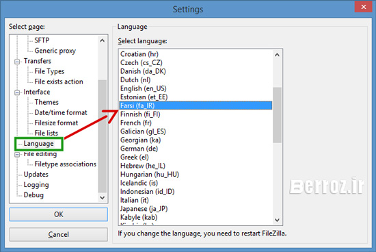Open the File lists page
376x252 pixels.
pyautogui.click(x=46, y=133)
